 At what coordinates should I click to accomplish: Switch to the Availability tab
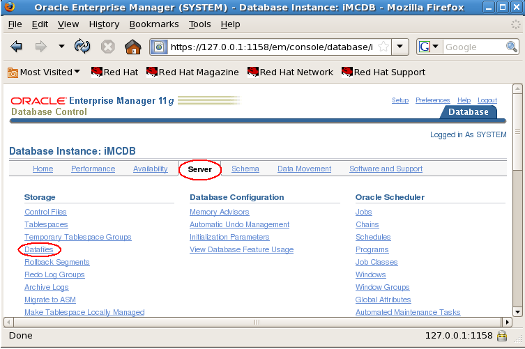point(151,169)
